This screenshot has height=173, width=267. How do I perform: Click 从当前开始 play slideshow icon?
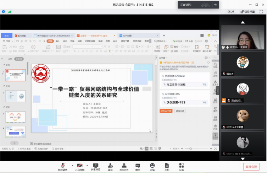pos(33,48)
